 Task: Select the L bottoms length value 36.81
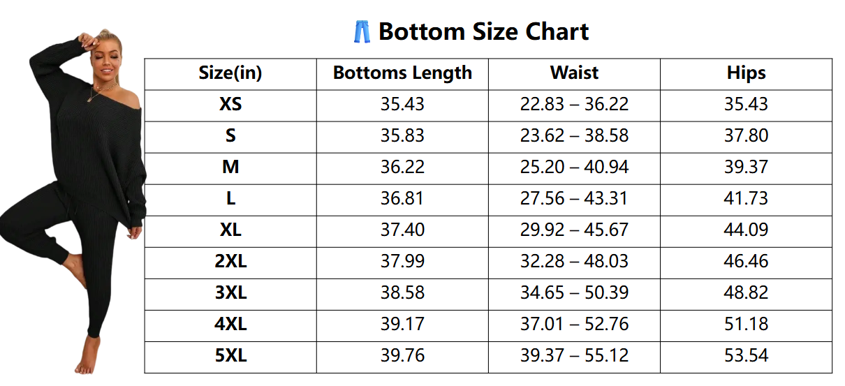point(402,199)
